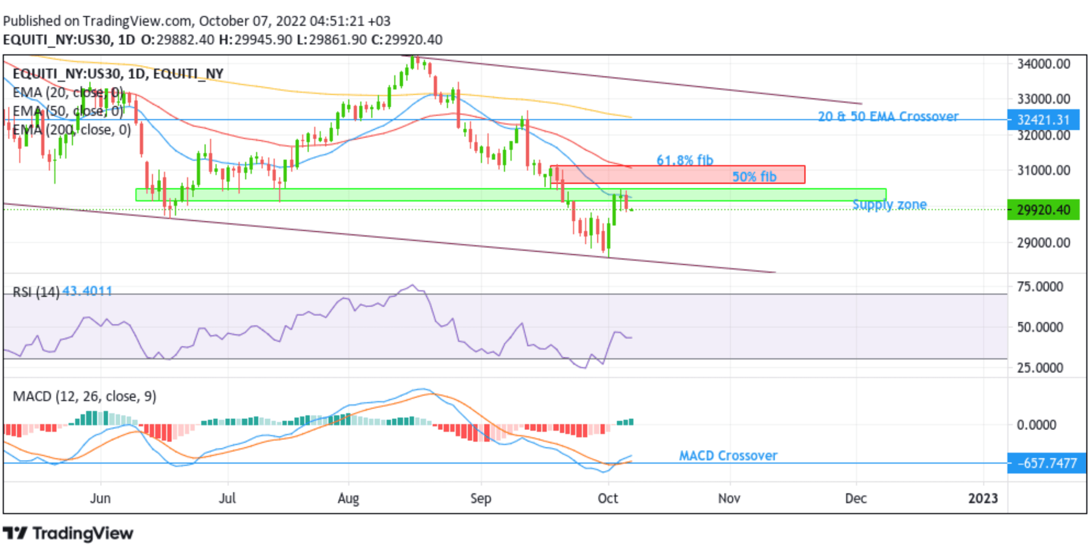Click the 75.0000 RSI axis label

coord(1040,287)
